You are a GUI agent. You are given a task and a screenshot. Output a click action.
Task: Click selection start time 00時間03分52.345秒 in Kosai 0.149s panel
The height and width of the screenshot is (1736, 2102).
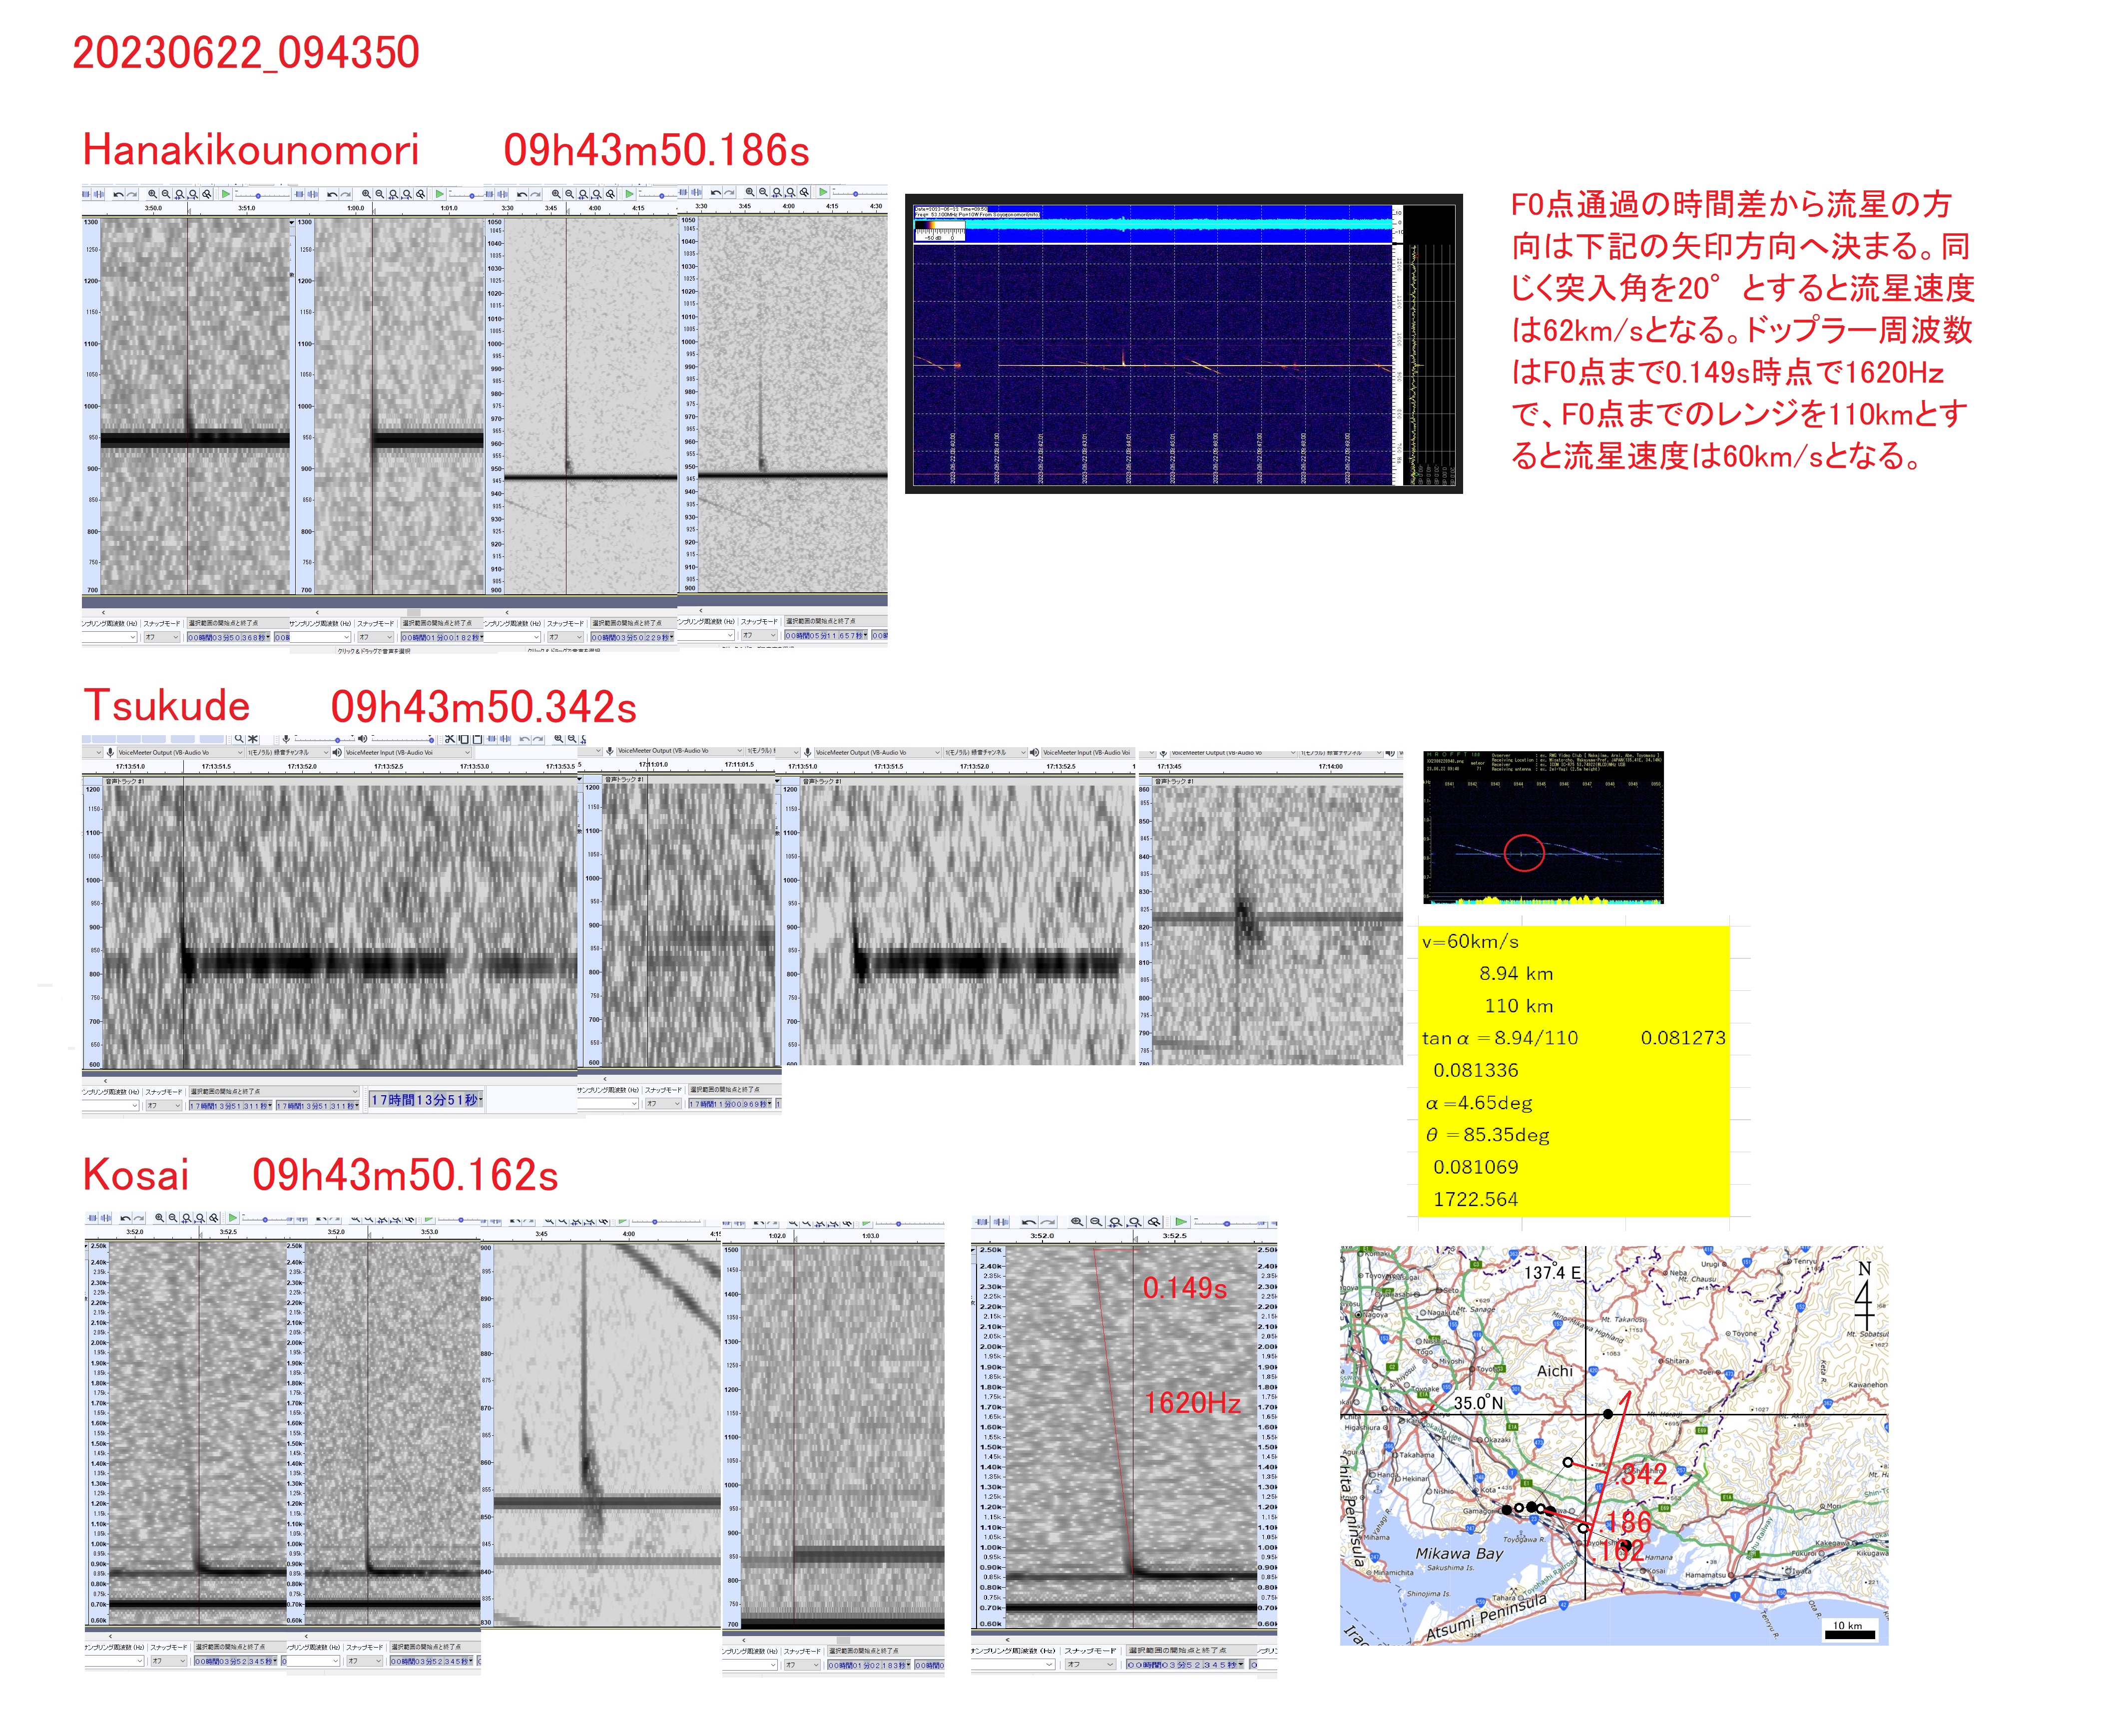click(1184, 1665)
